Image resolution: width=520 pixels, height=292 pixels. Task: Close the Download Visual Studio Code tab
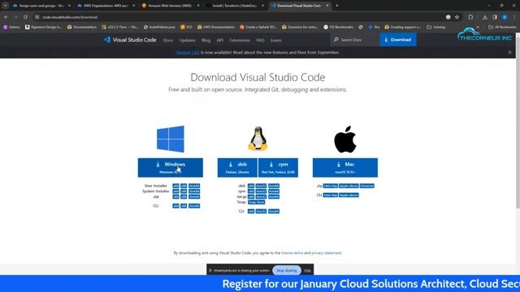click(327, 6)
